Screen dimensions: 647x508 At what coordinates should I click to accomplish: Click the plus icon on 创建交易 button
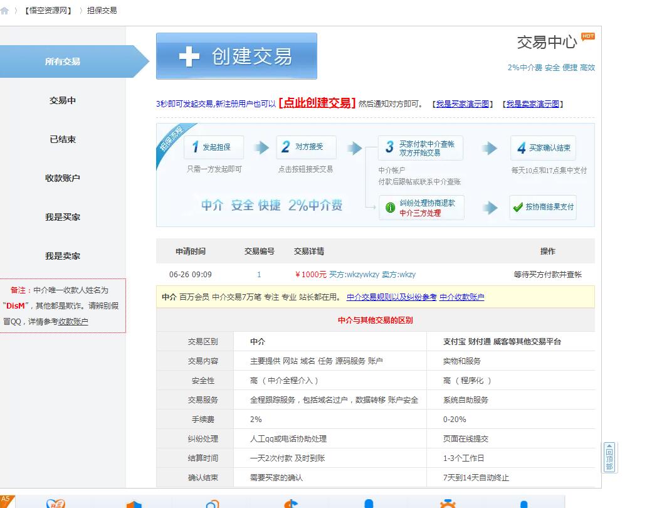point(189,56)
